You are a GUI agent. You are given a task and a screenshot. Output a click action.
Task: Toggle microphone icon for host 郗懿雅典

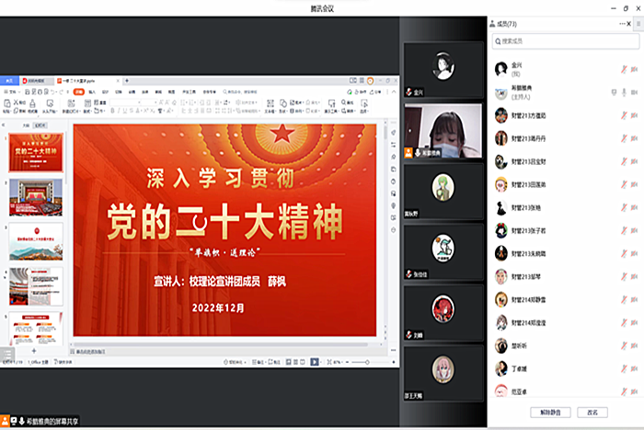623,92
